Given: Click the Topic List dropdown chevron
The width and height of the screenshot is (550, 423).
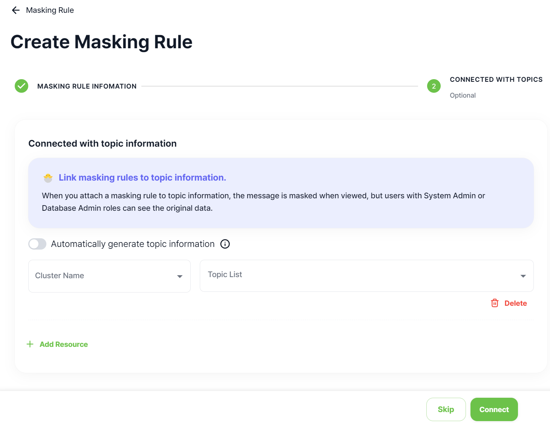Looking at the screenshot, I should [x=523, y=276].
